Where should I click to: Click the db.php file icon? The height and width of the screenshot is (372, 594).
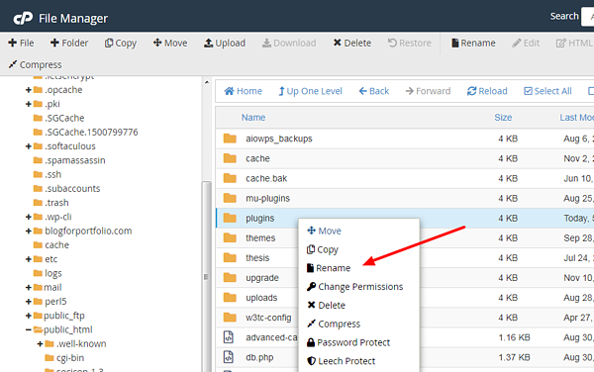tap(229, 357)
